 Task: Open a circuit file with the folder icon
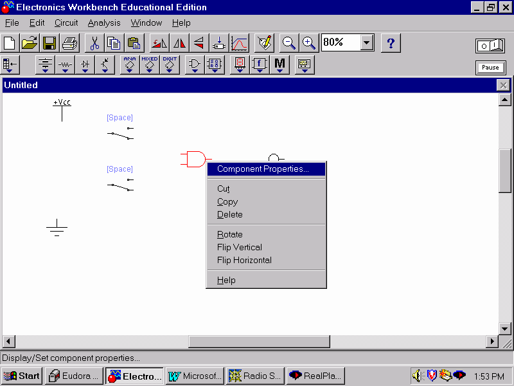[30, 43]
